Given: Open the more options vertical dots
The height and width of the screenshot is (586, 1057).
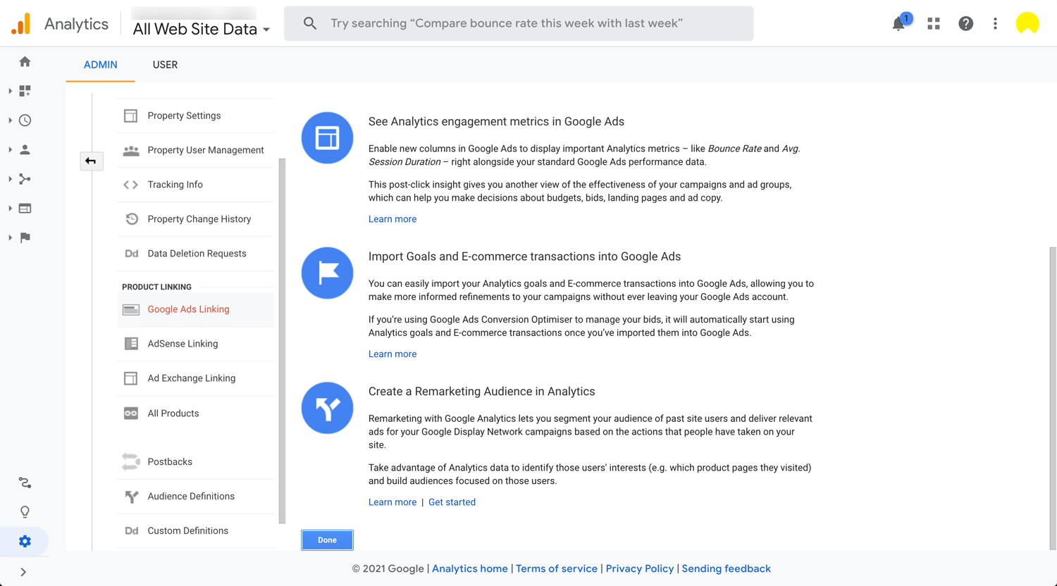Looking at the screenshot, I should [995, 23].
